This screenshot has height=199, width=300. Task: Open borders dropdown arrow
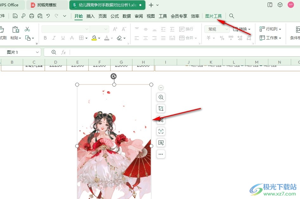[x=86, y=38]
